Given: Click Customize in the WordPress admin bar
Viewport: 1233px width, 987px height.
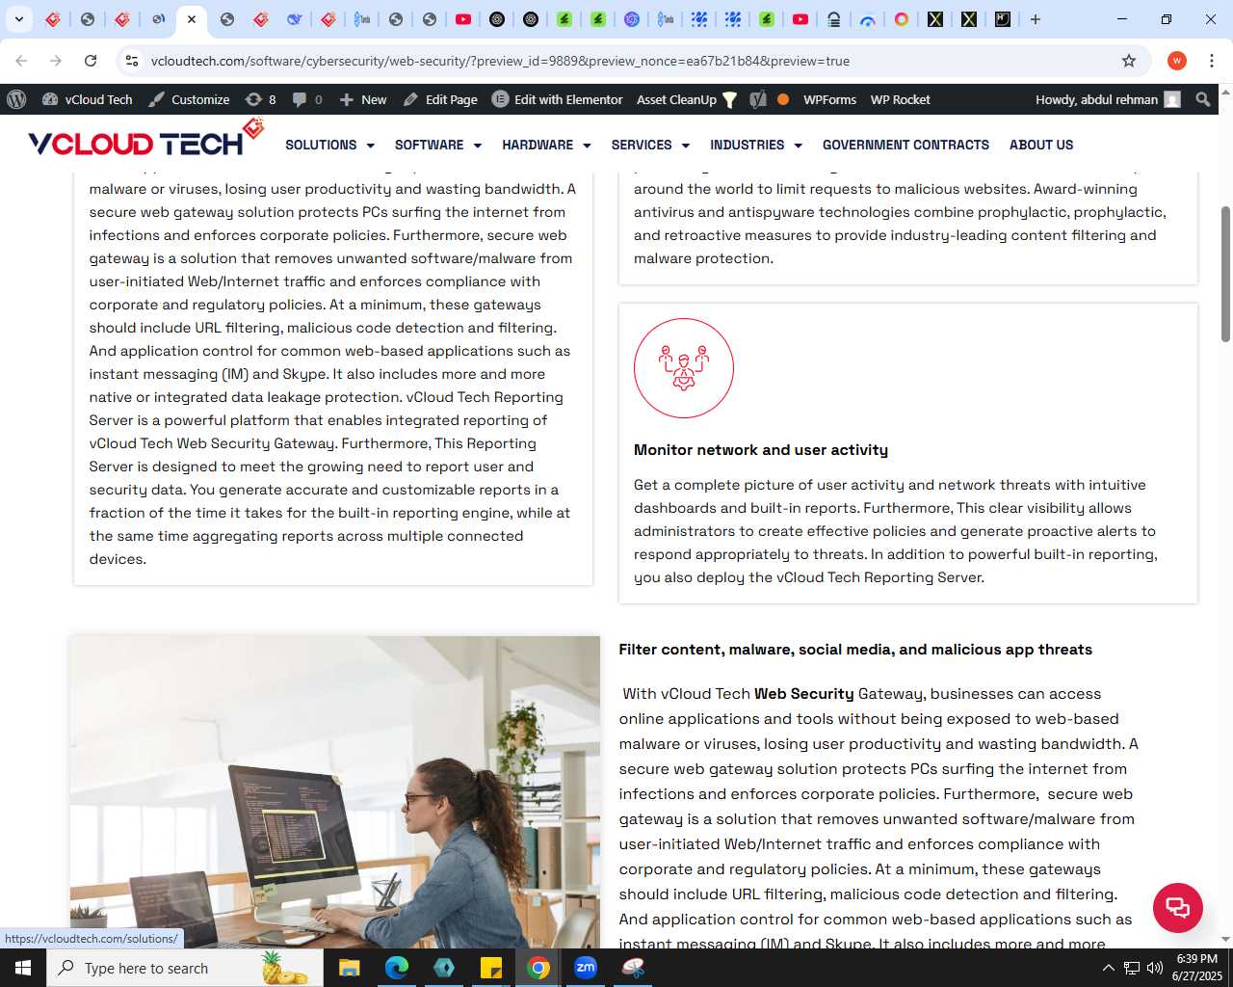Looking at the screenshot, I should pos(189,99).
